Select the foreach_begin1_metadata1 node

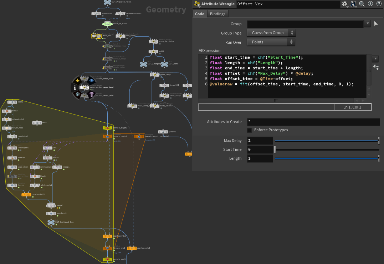pyautogui.click(x=139, y=136)
